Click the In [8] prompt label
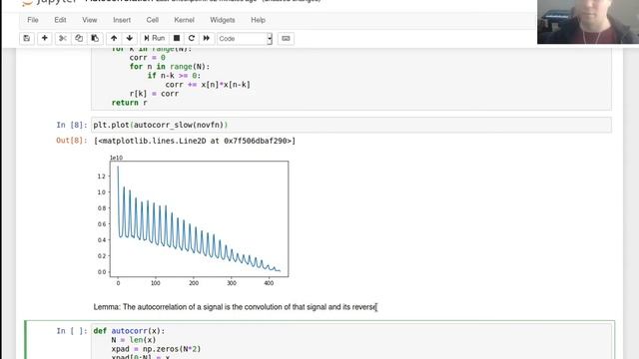The image size is (639, 359). click(x=71, y=125)
